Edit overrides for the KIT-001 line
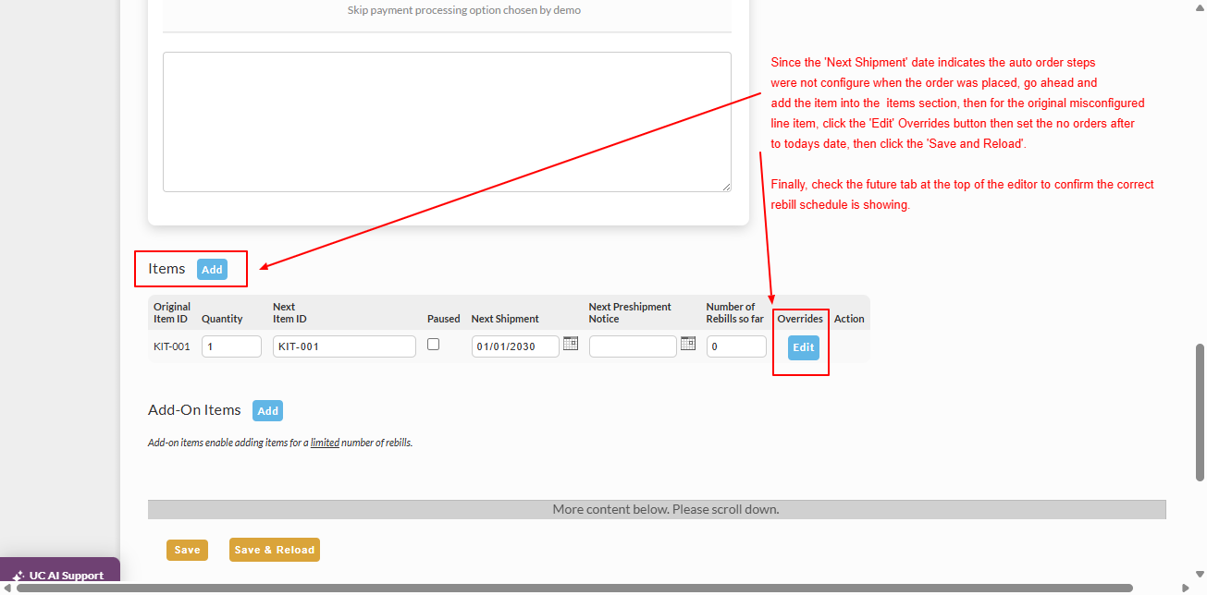Viewport: 1207px width, 595px height. click(804, 347)
